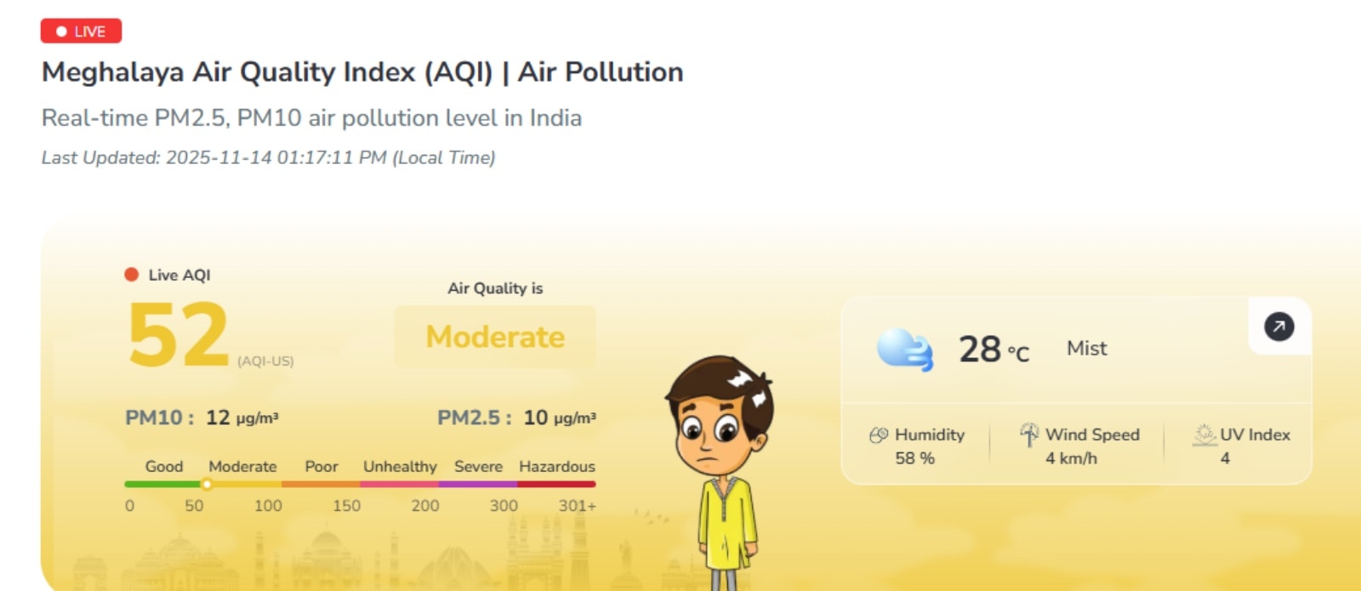The image size is (1361, 591).
Task: Click the 28 °C temperature reading
Action: pos(993,349)
